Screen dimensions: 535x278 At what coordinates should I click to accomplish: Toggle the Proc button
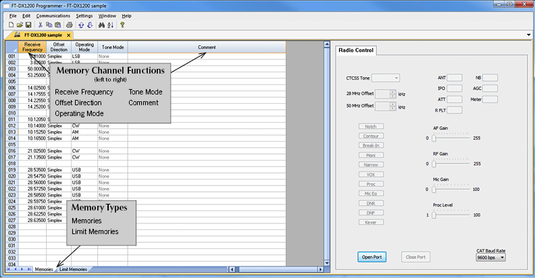tap(371, 184)
